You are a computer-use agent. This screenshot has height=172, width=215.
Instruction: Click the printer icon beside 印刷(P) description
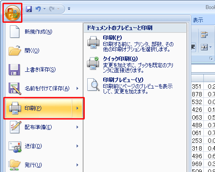[x=93, y=43]
